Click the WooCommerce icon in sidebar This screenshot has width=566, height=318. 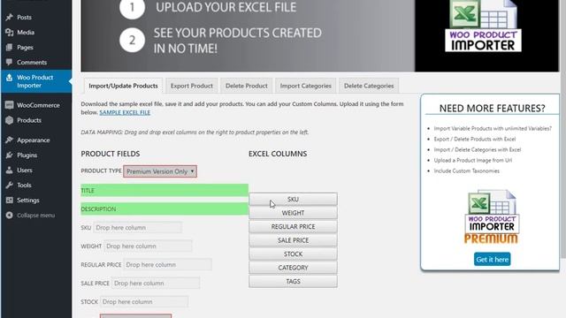10,105
